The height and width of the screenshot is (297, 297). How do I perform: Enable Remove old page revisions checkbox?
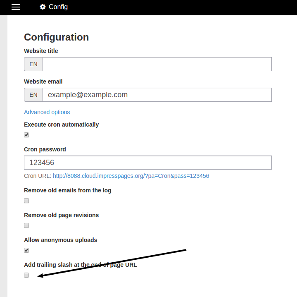(x=26, y=225)
